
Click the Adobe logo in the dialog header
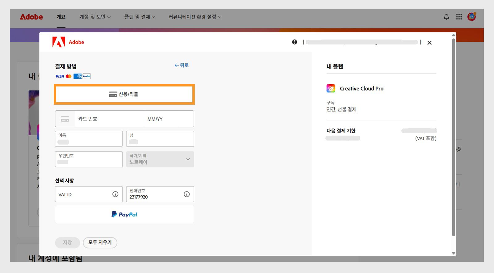(x=68, y=42)
